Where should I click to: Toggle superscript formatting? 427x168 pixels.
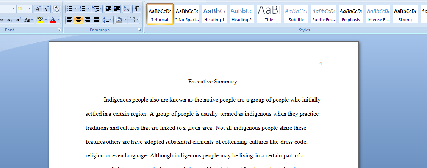click(x=18, y=20)
